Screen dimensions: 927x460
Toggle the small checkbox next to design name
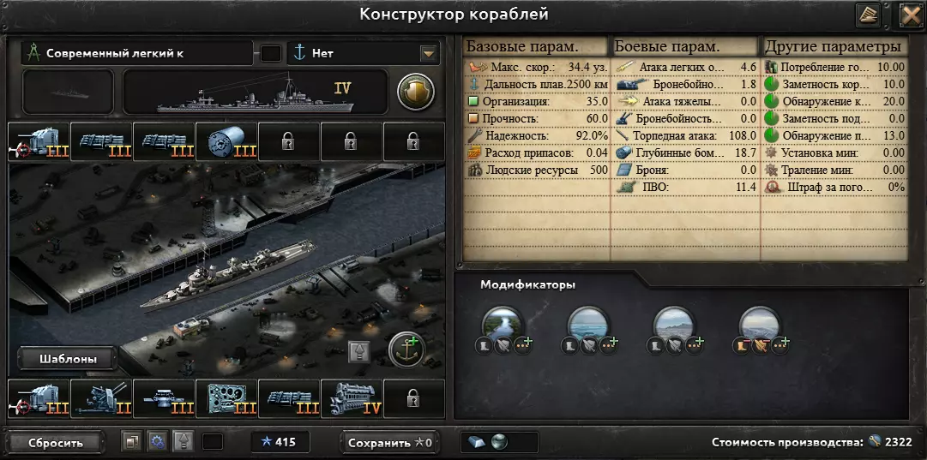[271, 53]
